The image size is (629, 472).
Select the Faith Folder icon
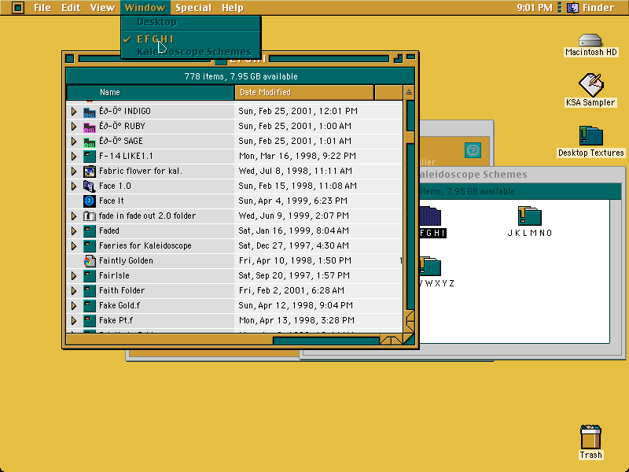coord(89,290)
